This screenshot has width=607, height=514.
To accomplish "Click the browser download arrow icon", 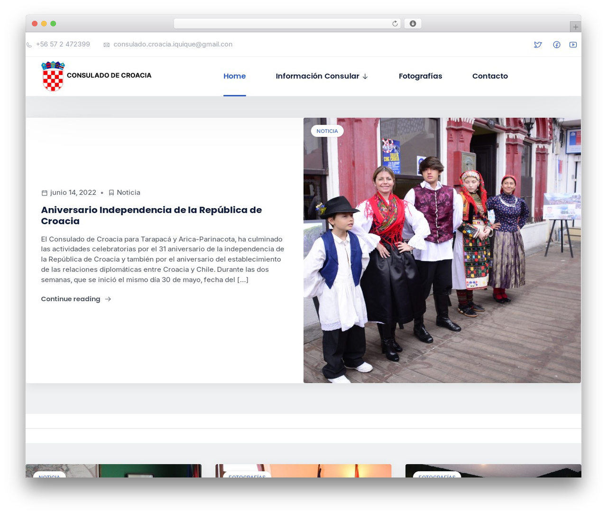I will click(x=413, y=24).
